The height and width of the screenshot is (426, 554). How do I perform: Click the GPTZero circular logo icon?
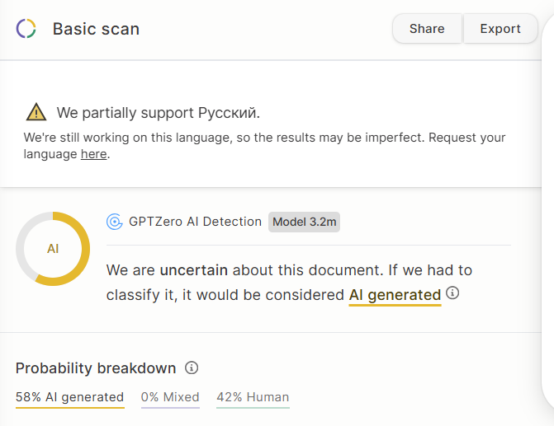click(x=26, y=29)
